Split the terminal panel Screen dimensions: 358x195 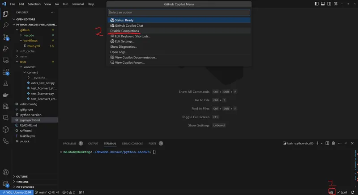pos(327,143)
